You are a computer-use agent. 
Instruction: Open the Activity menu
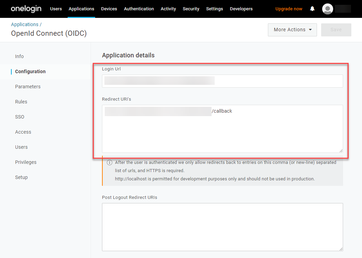(168, 9)
